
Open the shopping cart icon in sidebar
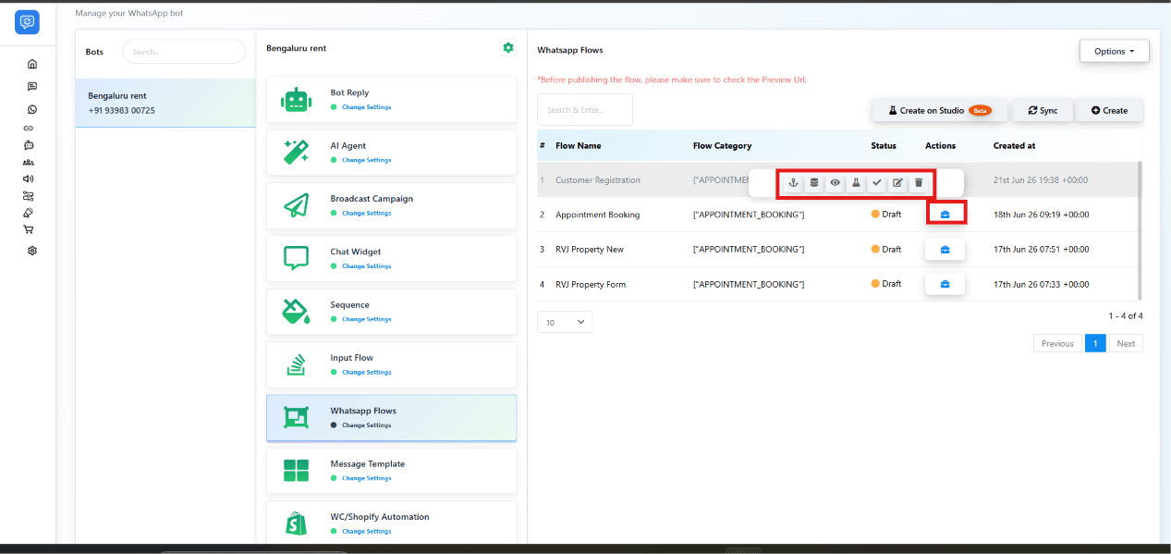[29, 229]
